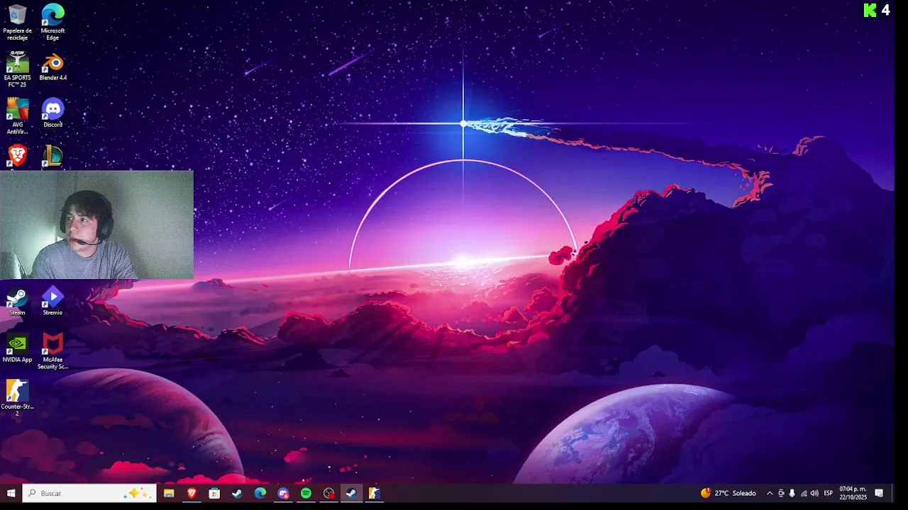
Task: Select the EA SPORTS FC 25 desktop shortcut
Action: click(17, 69)
